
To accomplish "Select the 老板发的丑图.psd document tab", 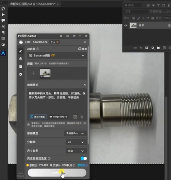I will pyautogui.click(x=34, y=4).
